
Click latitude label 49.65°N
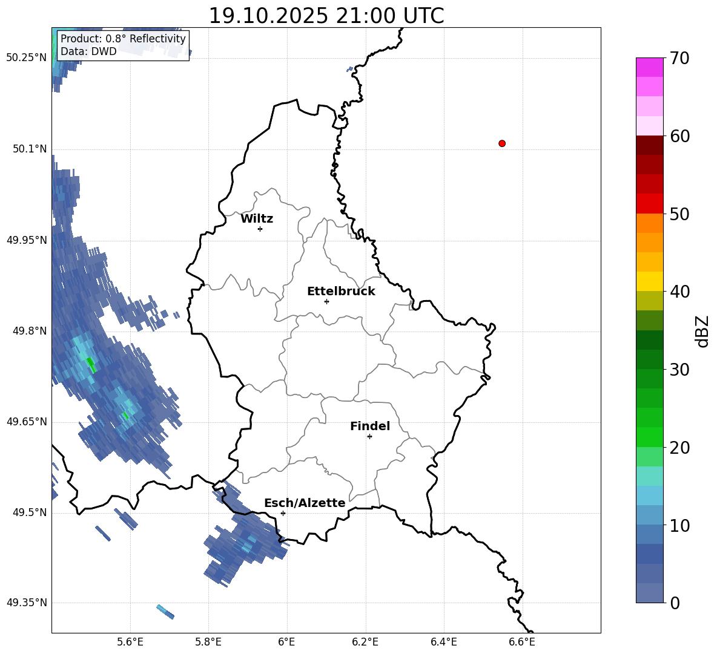point(27,422)
